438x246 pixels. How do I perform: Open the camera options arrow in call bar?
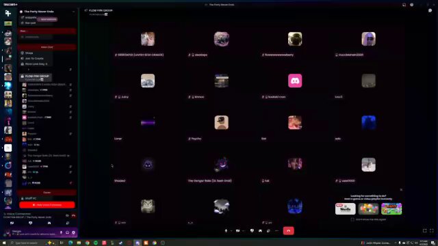click(243, 231)
